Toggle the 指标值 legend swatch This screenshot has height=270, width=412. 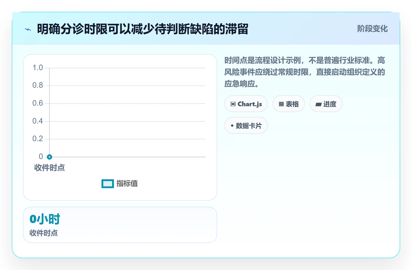point(108,184)
